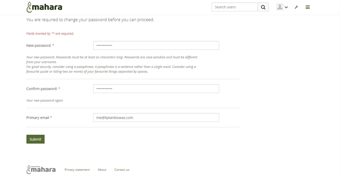340x176 pixels.
Task: Click the Powered by Mahara footer logo
Action: pos(41,170)
